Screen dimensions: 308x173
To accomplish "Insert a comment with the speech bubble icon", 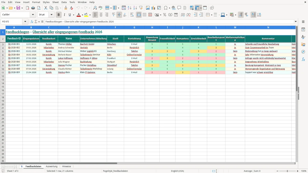I will click(179, 8).
